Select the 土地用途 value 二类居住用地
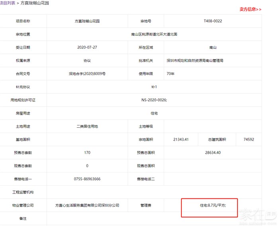This screenshot has width=279, height=226. click(87, 127)
